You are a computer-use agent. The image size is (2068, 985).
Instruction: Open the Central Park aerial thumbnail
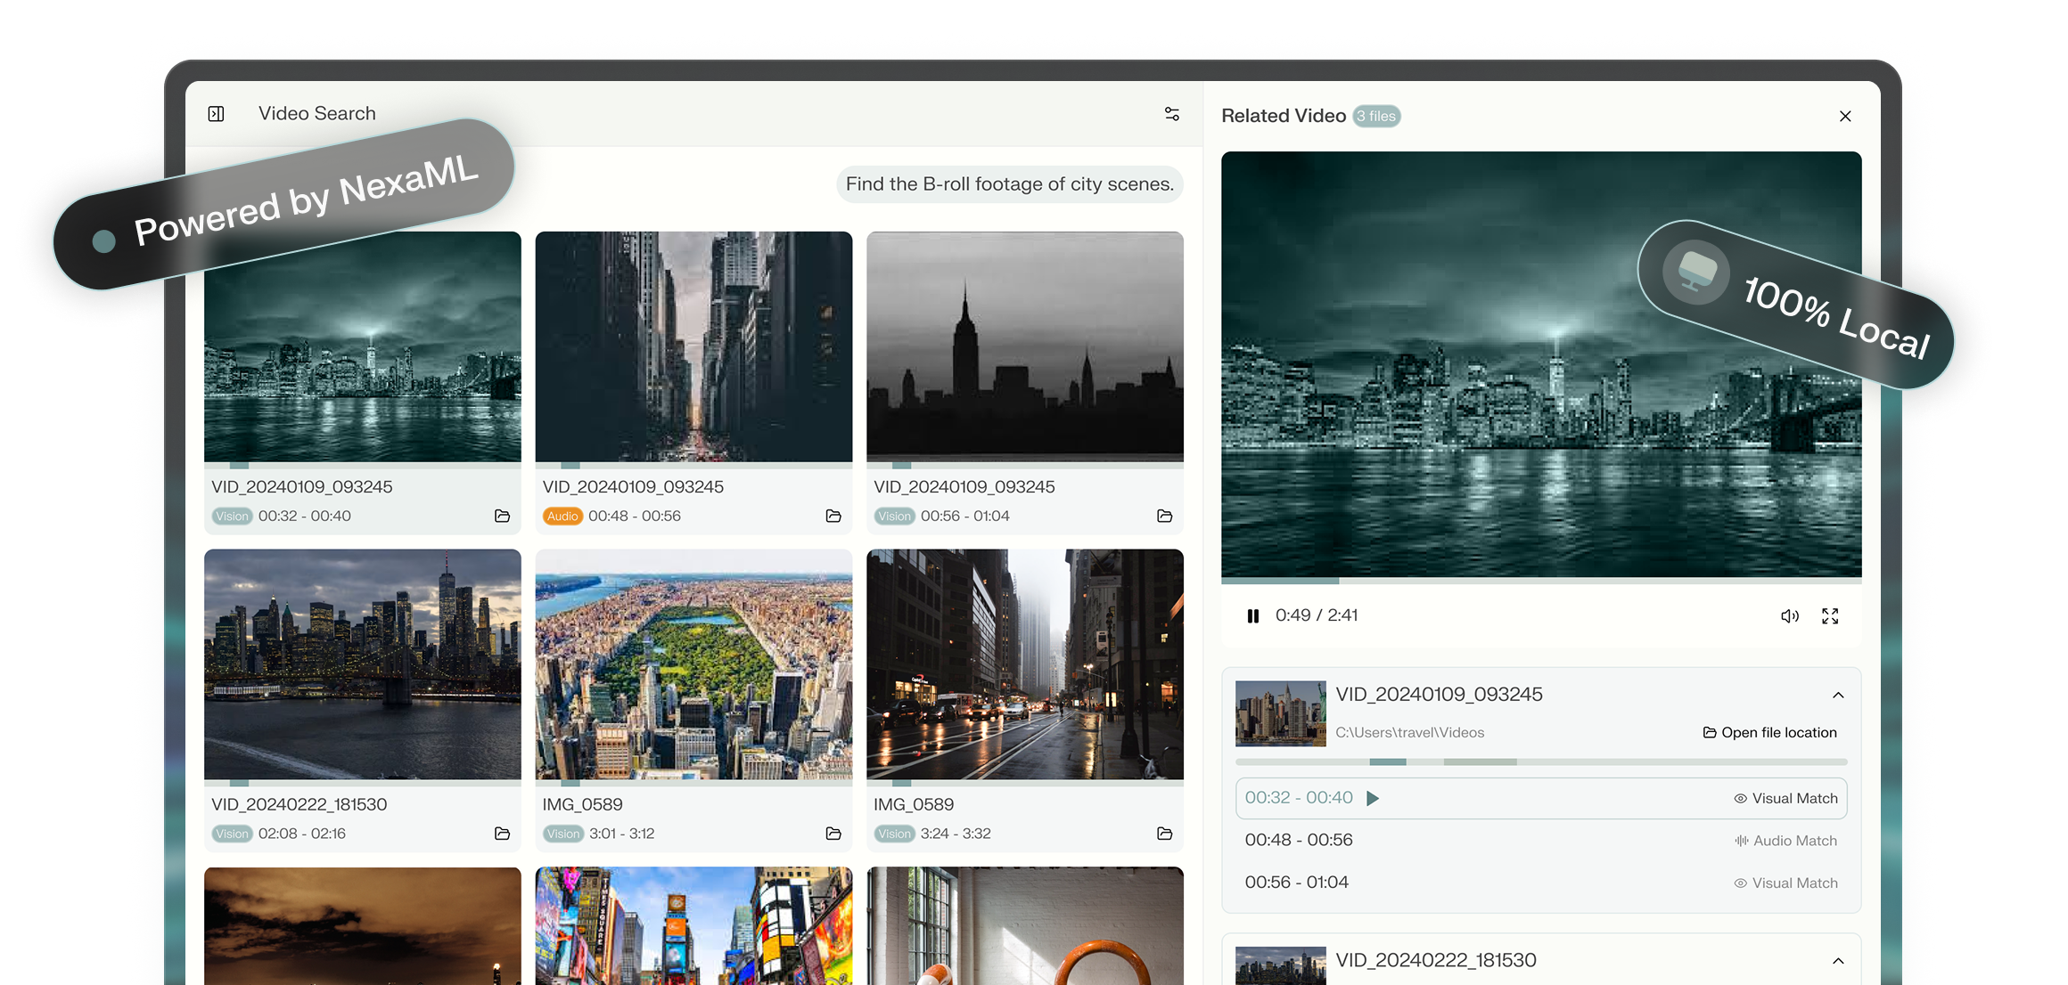point(693,664)
